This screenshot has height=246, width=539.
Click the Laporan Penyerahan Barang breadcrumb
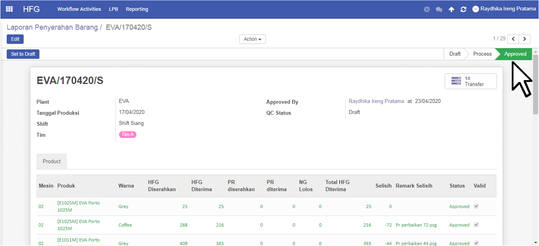coord(52,27)
